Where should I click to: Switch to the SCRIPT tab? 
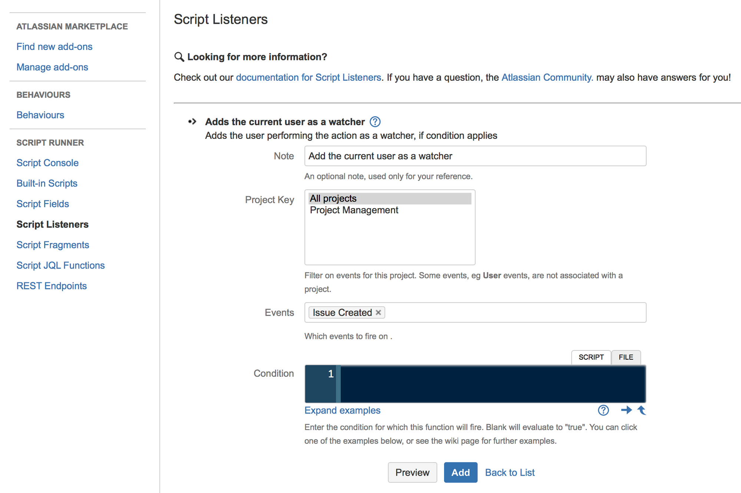591,357
